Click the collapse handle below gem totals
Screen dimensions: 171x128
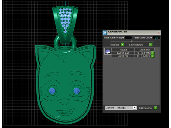tap(131, 41)
